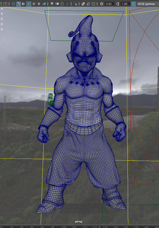Open the sRGB gamma view transform dropdown
Viewport: 159px width, 228px height.
click(x=148, y=4)
